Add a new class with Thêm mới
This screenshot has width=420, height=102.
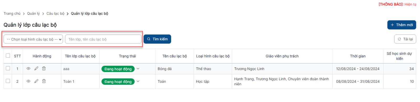pyautogui.click(x=402, y=25)
